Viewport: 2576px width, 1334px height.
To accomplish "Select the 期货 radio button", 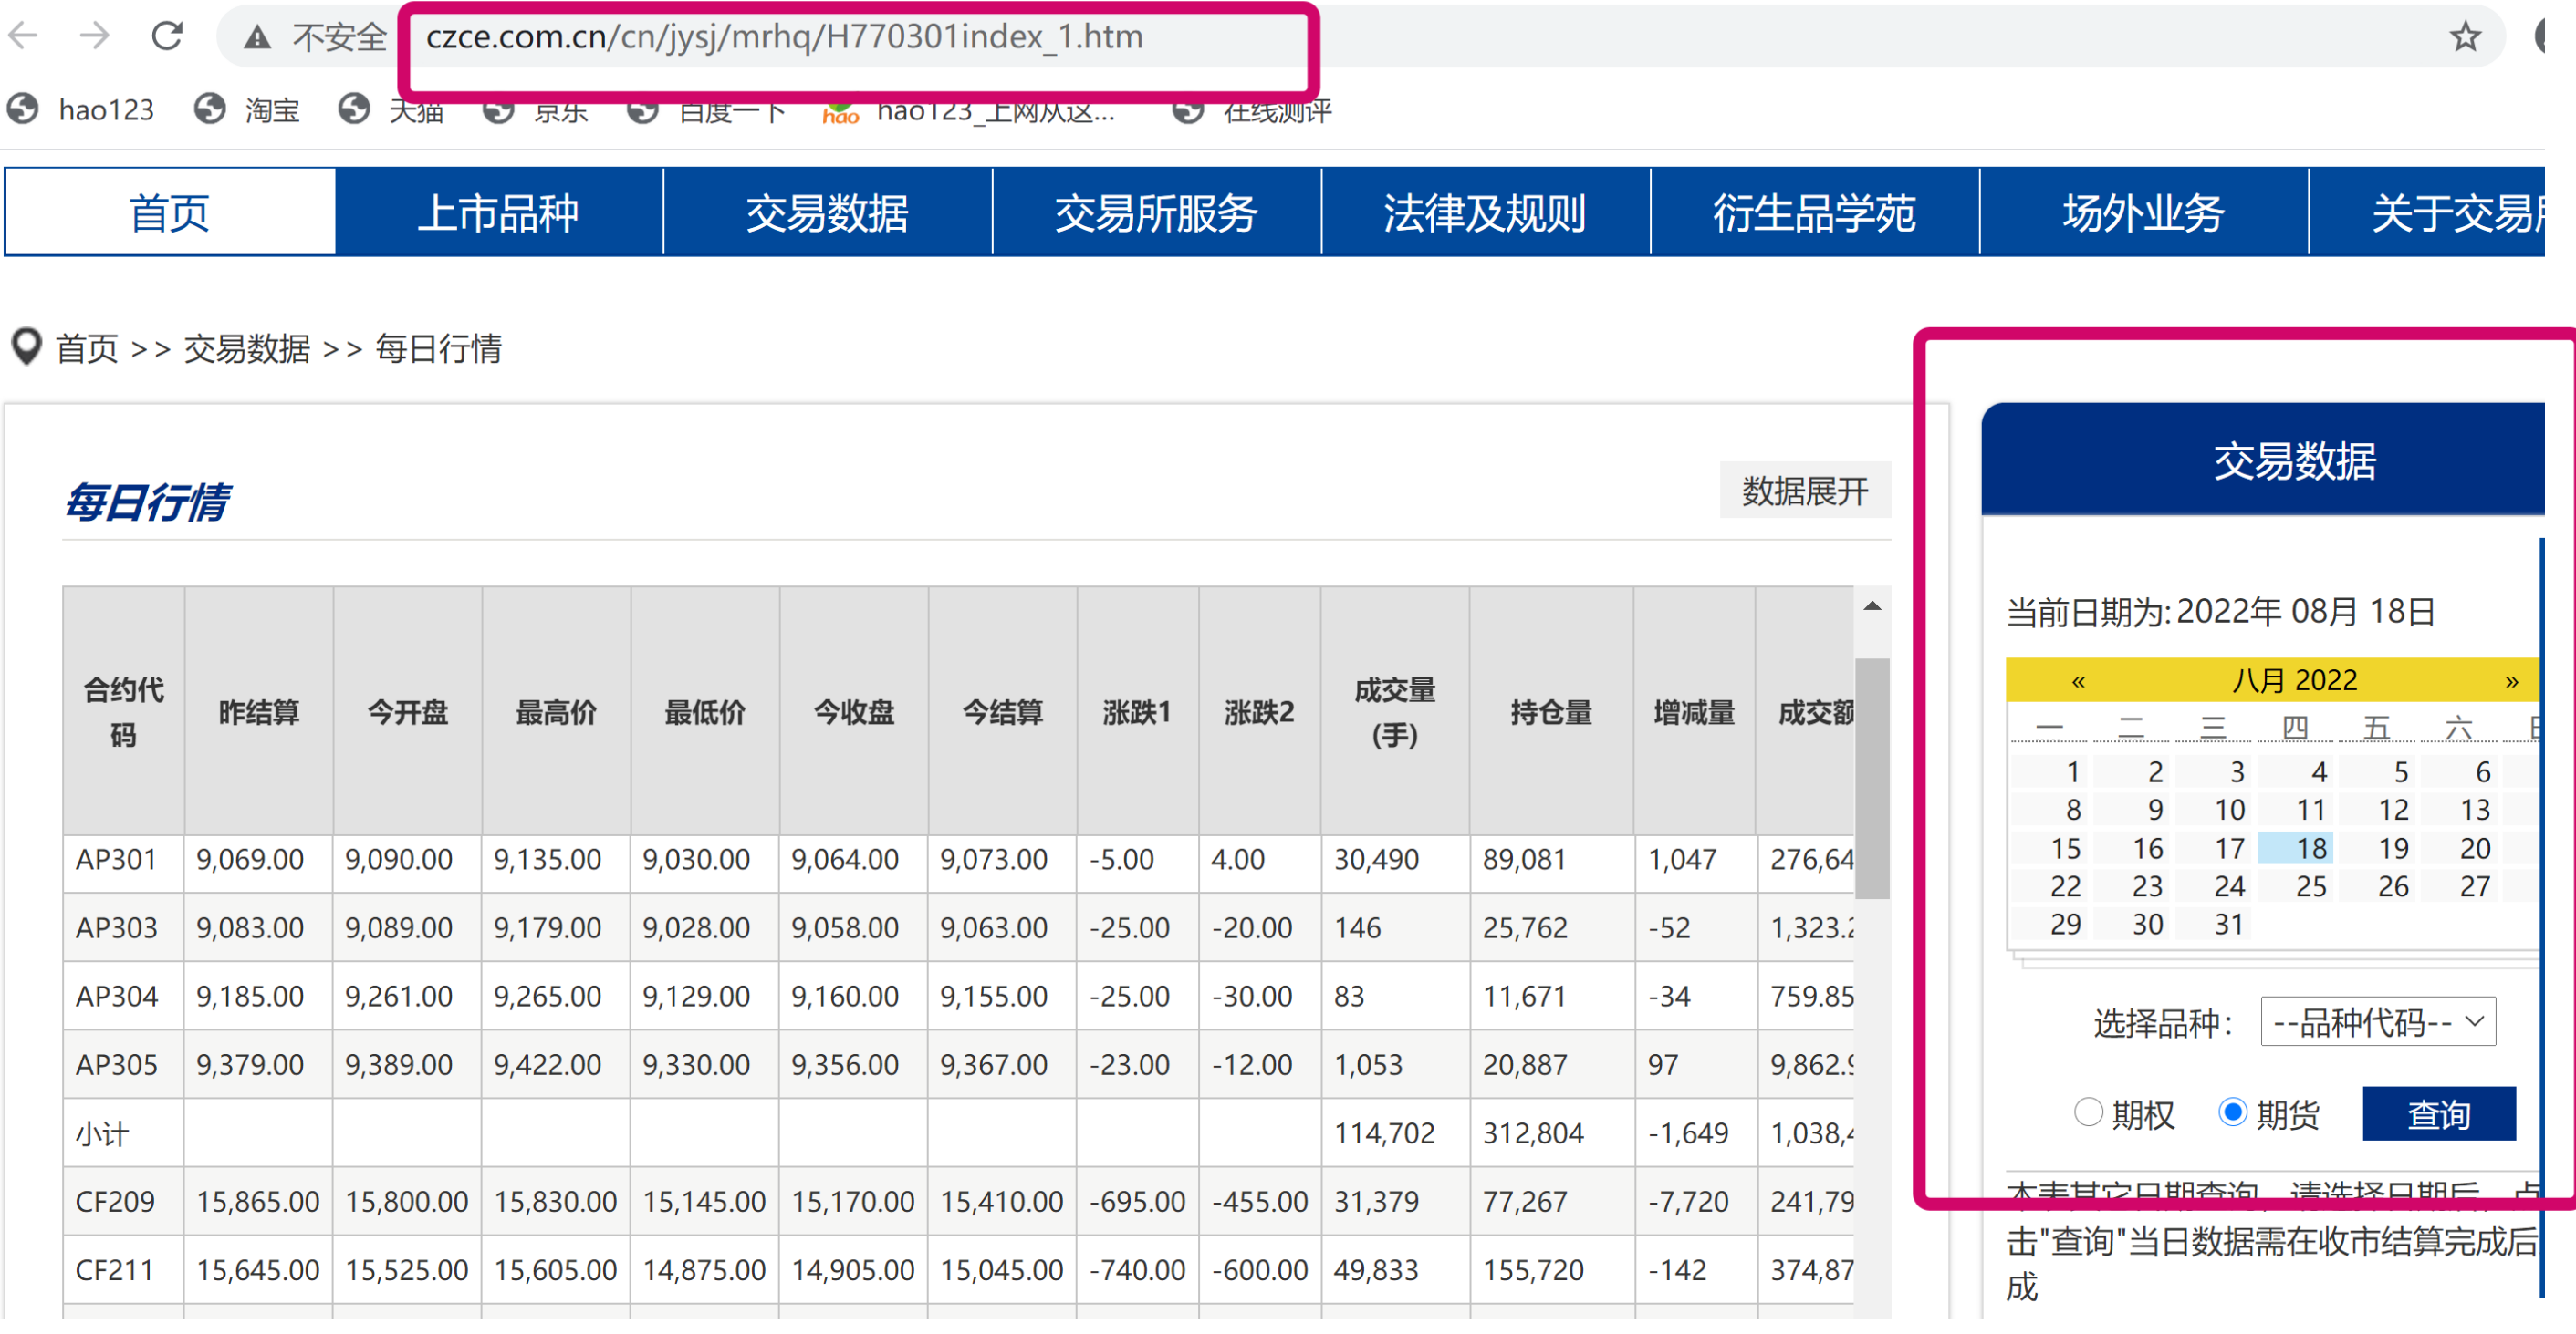I will [2232, 1112].
